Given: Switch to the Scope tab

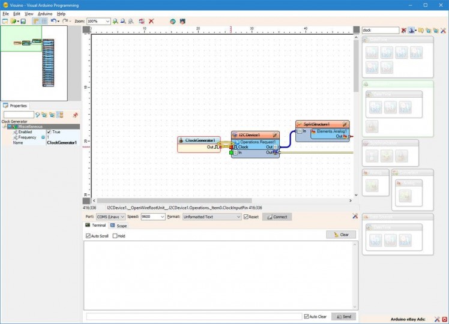Looking at the screenshot, I should [x=118, y=226].
